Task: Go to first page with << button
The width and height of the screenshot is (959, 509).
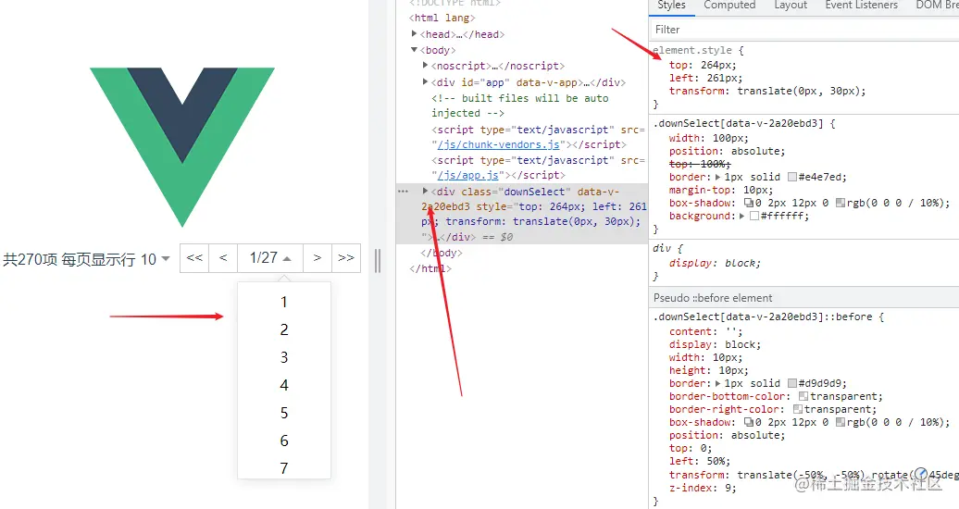Action: pos(194,258)
